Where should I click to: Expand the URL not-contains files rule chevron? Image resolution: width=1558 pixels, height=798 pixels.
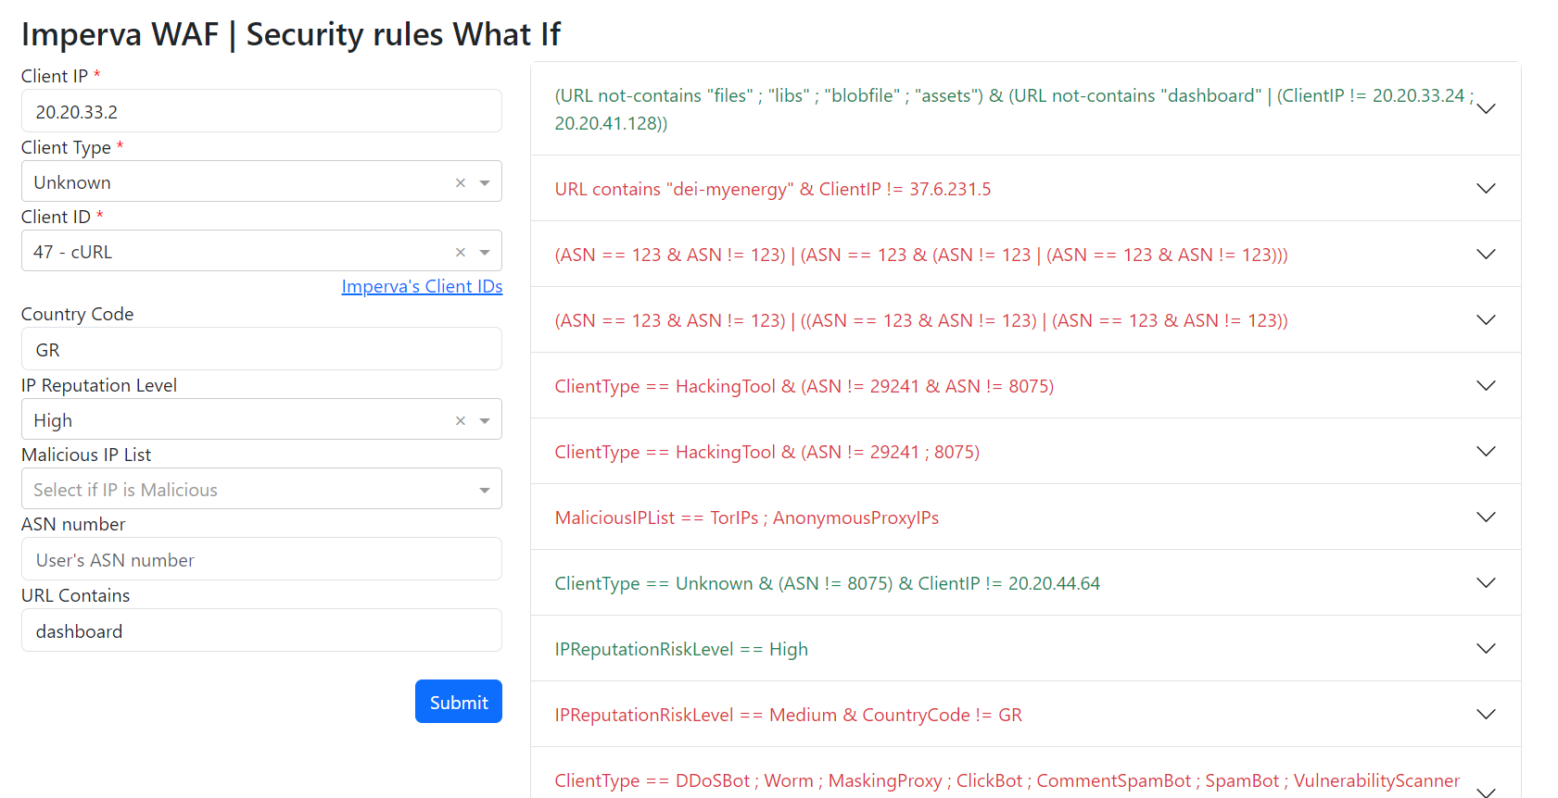(x=1486, y=108)
